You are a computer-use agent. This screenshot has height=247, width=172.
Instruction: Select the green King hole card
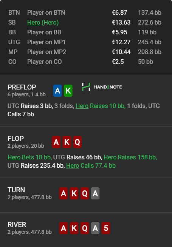coord(68,91)
